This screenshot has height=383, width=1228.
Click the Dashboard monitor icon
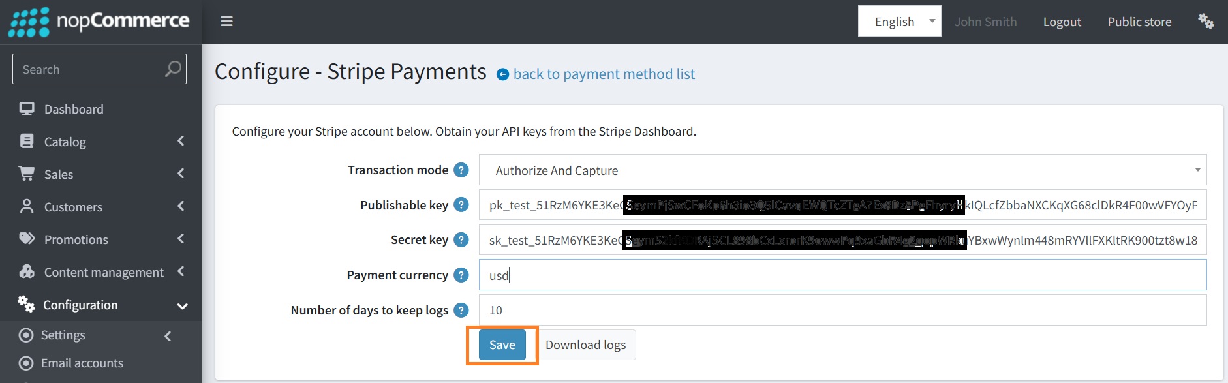pyautogui.click(x=27, y=109)
